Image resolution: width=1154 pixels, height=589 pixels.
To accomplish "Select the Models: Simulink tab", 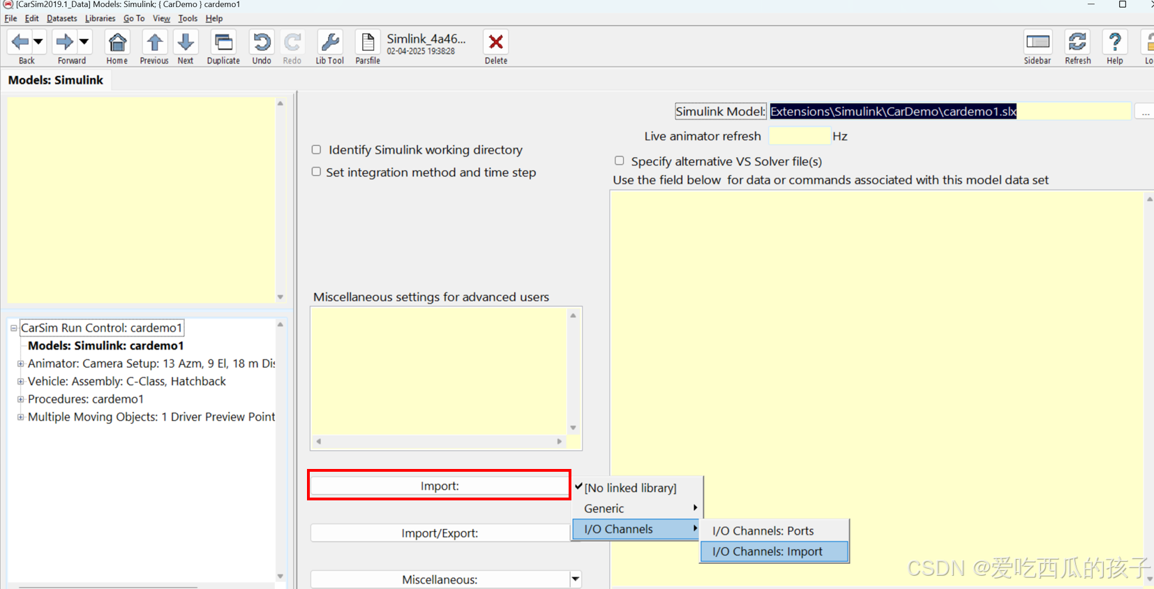I will click(56, 80).
